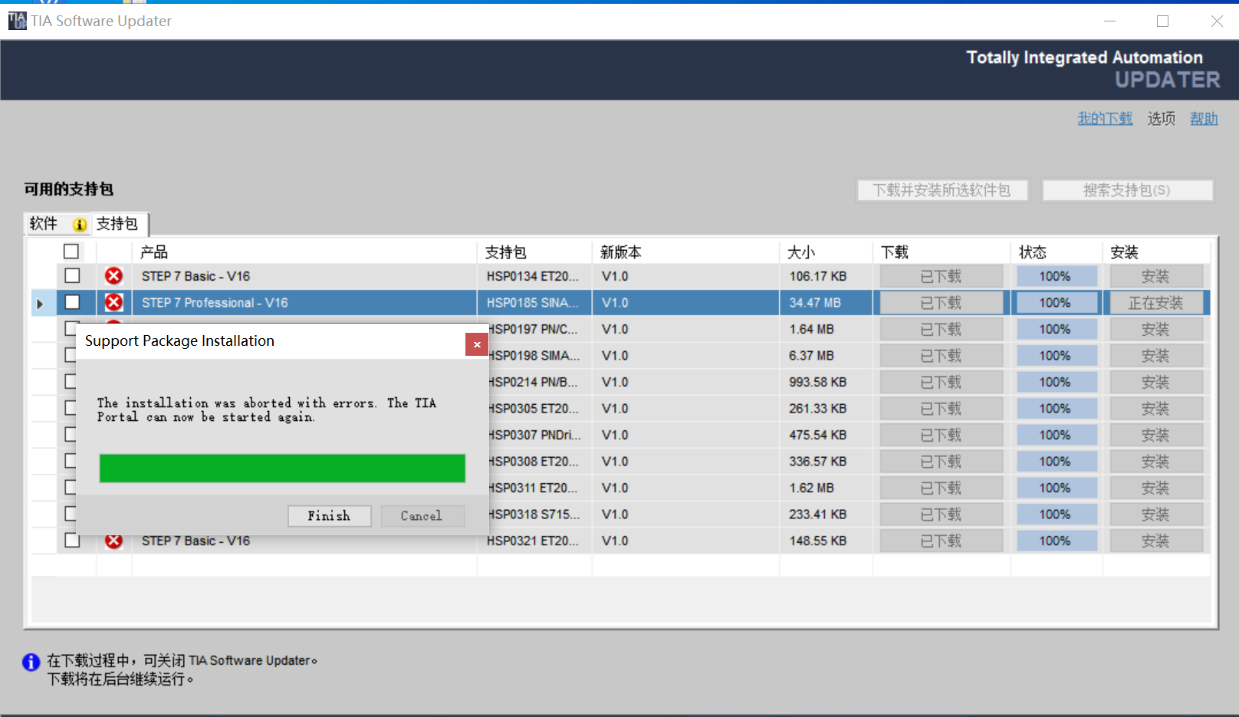Image resolution: width=1239 pixels, height=717 pixels.
Task: Switch to the 软件 tab
Action: [44, 224]
